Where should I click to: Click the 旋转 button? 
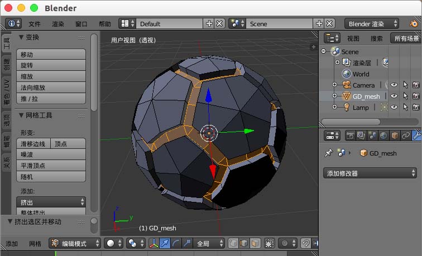(51, 65)
